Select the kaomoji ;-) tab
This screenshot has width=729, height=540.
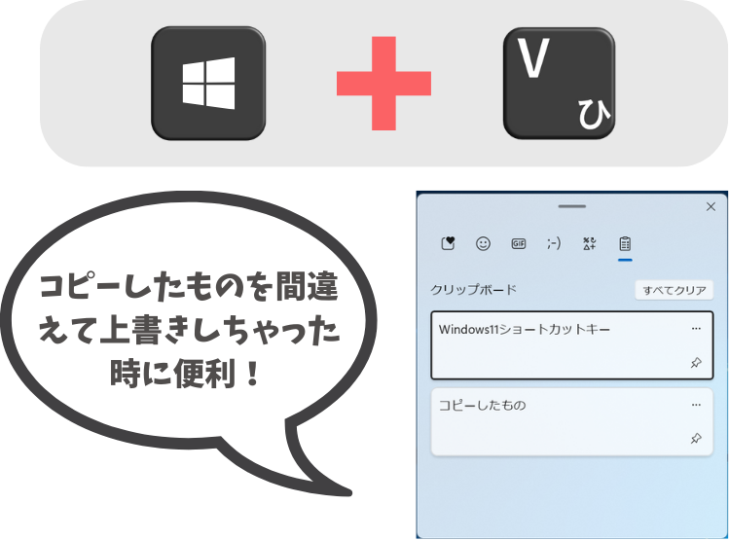554,243
